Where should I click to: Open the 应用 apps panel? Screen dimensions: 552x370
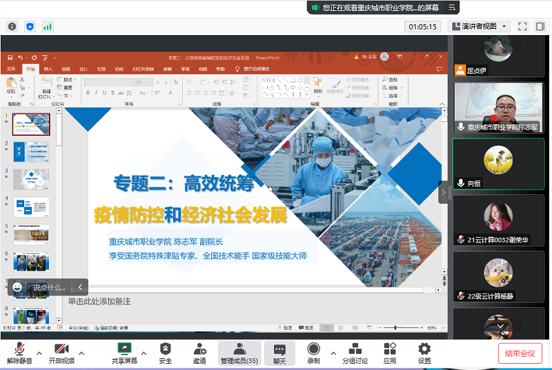(390, 353)
